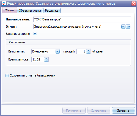Viewport: 137px width, 116px height.
Task: Select the Общие tab
Action: (x=10, y=10)
